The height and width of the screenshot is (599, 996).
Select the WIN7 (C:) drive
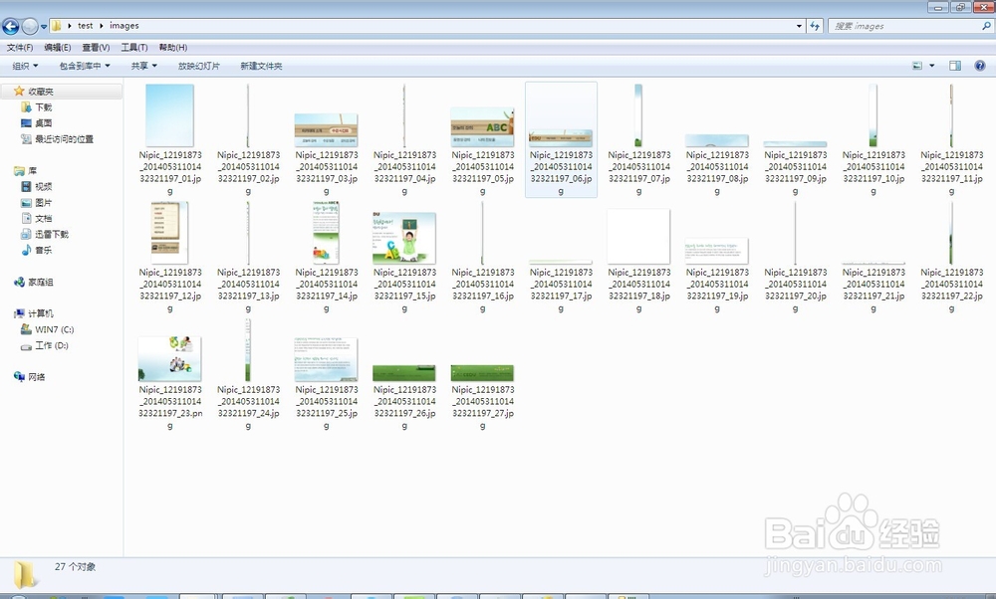point(54,329)
